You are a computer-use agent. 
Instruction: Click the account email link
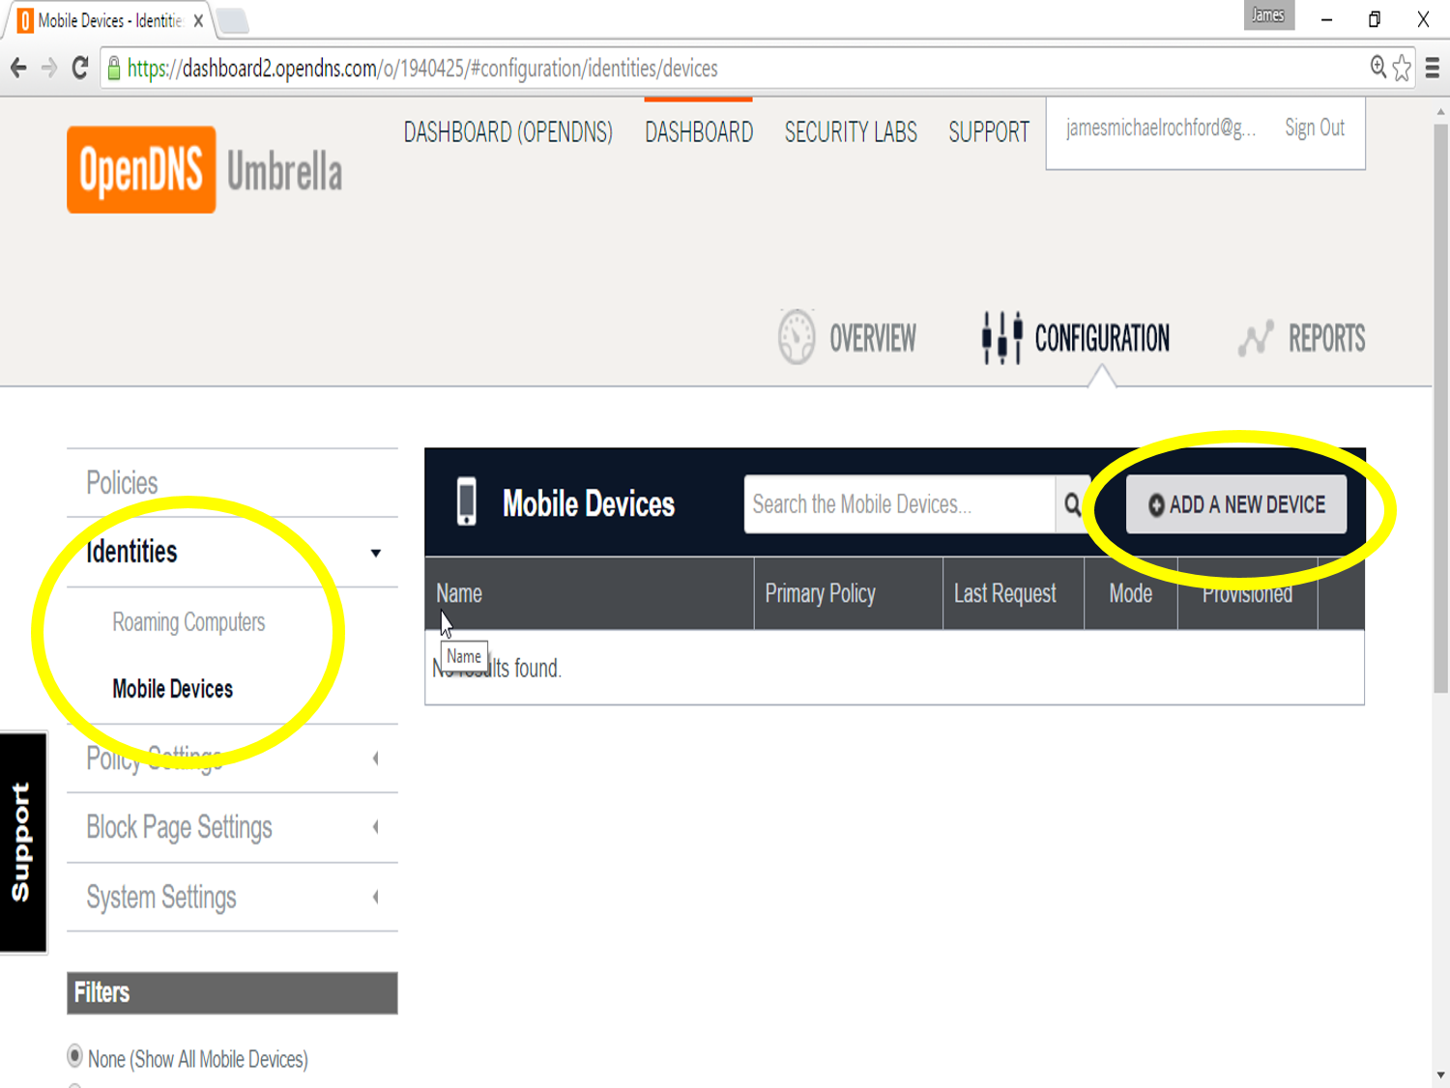pyautogui.click(x=1161, y=128)
